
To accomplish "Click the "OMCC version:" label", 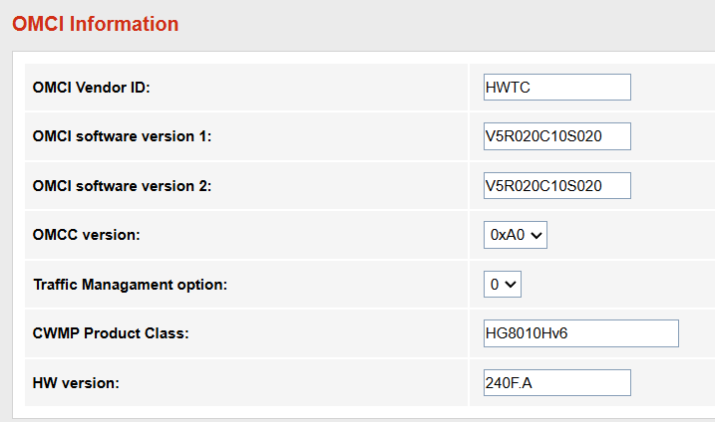I will [x=87, y=235].
